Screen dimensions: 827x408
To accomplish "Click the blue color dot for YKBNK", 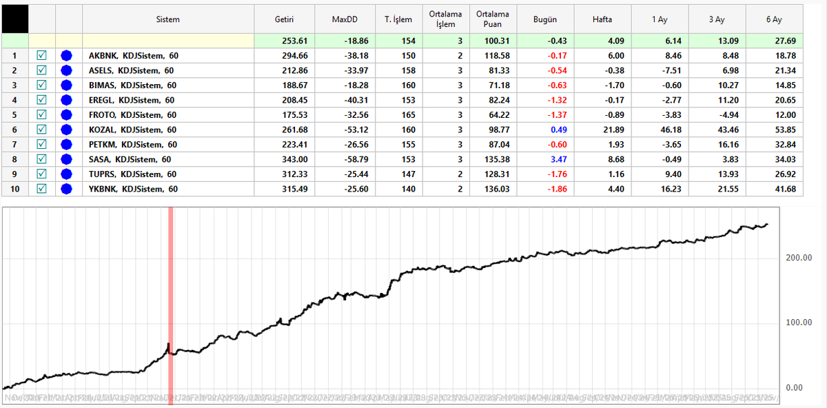I will [x=68, y=189].
